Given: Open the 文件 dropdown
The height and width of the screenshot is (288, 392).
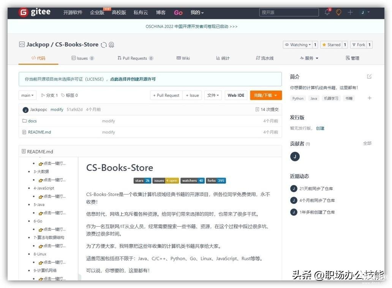Looking at the screenshot, I should [213, 95].
